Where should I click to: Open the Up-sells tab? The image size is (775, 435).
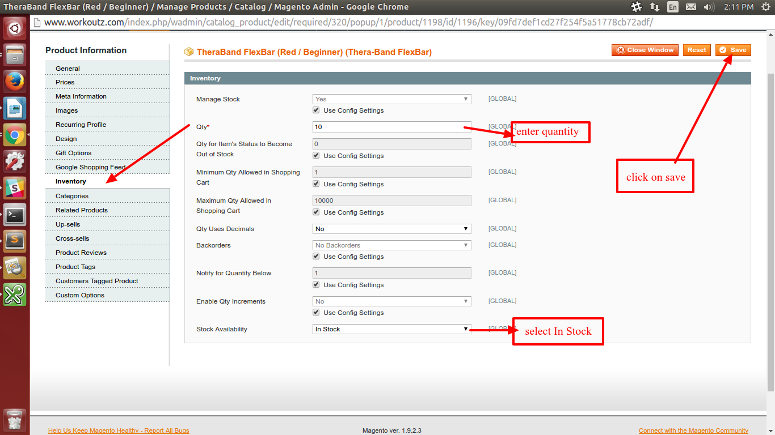pyautogui.click(x=108, y=224)
